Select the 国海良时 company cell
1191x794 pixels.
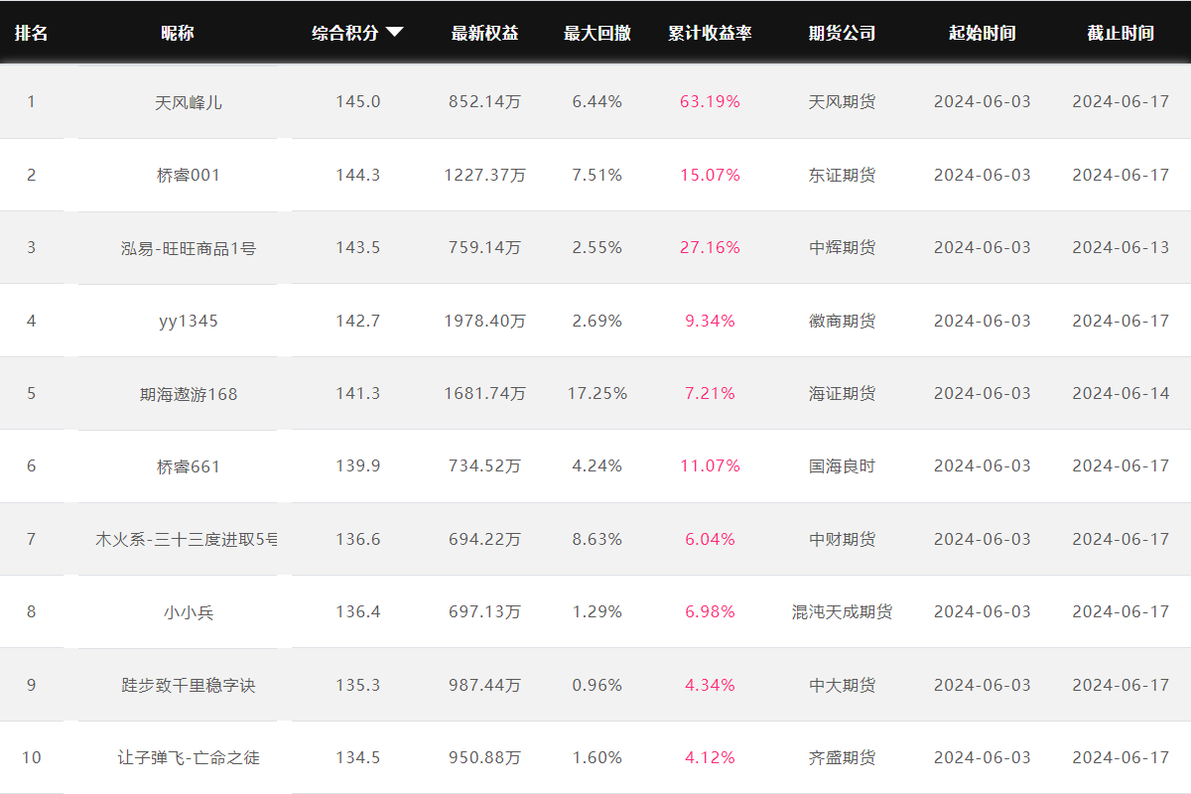(x=842, y=465)
